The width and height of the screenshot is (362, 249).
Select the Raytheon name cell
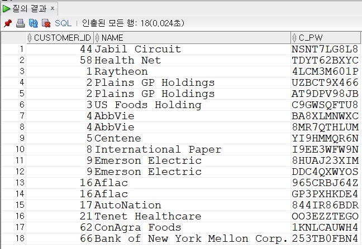[x=192, y=71]
